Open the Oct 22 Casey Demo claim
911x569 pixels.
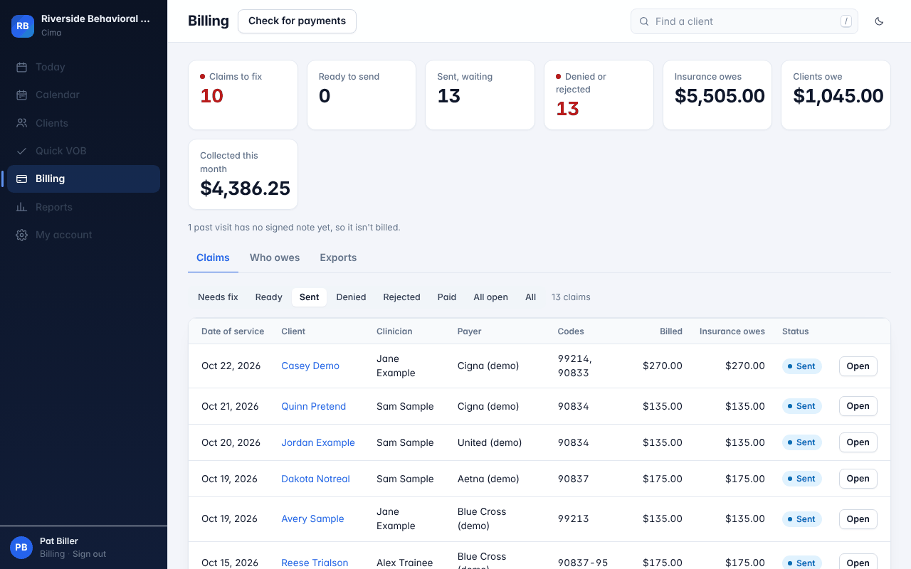click(858, 366)
